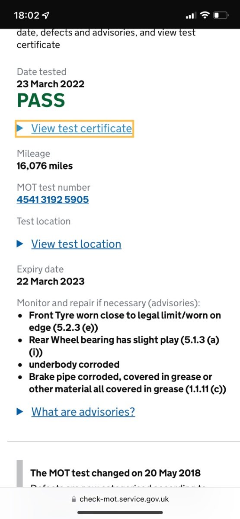Tap the 16,076 miles mileage value
Screen dimensions: 240x519
coord(45,166)
